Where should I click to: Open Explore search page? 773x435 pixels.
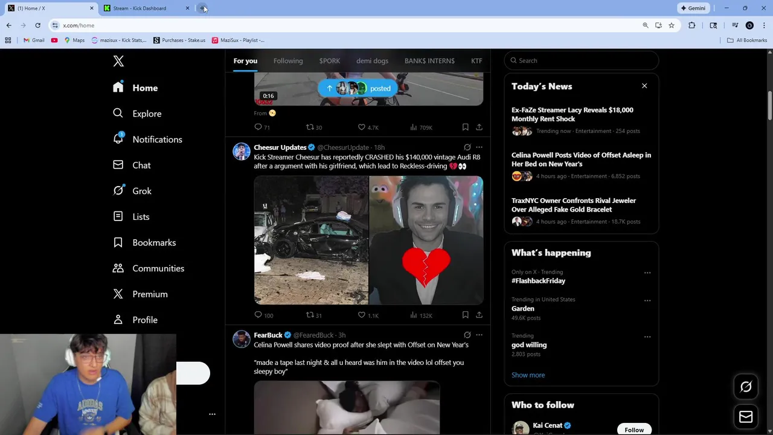coord(137,114)
